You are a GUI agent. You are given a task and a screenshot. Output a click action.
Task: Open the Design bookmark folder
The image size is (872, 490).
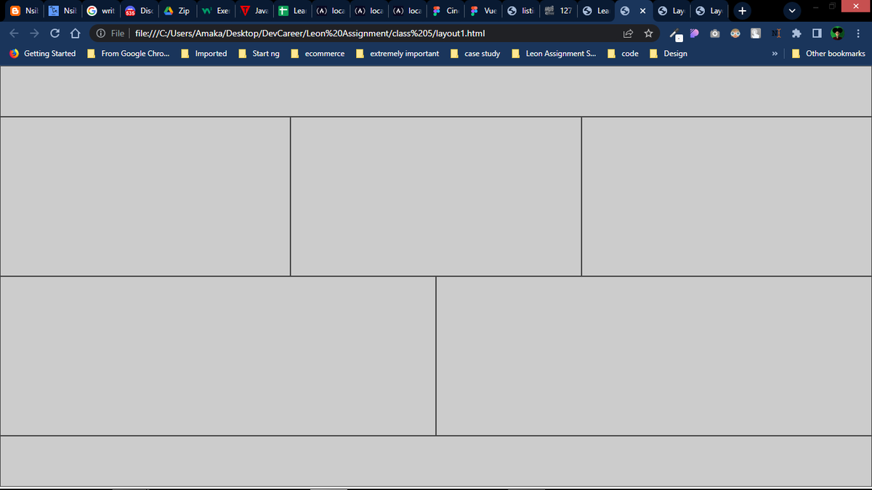[x=669, y=54]
